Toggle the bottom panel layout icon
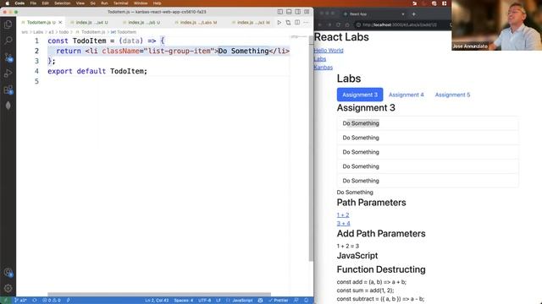The height and width of the screenshot is (304, 542). [x=289, y=12]
